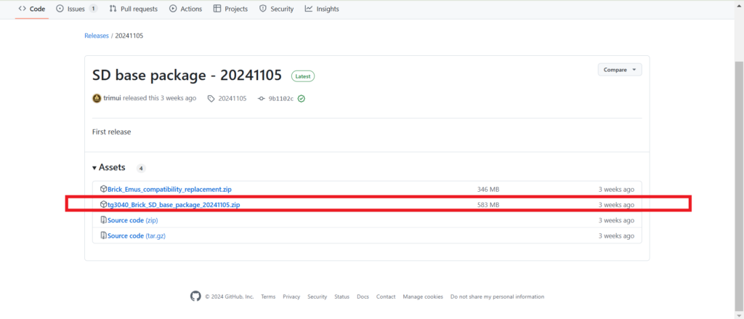Click Manage cookies in footer
The height and width of the screenshot is (319, 744).
423,296
